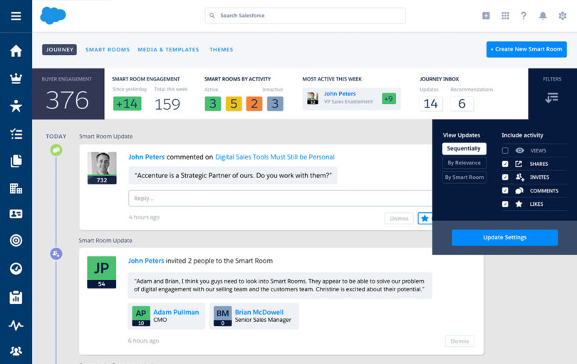Click the purple invite timeline marker

[56, 254]
